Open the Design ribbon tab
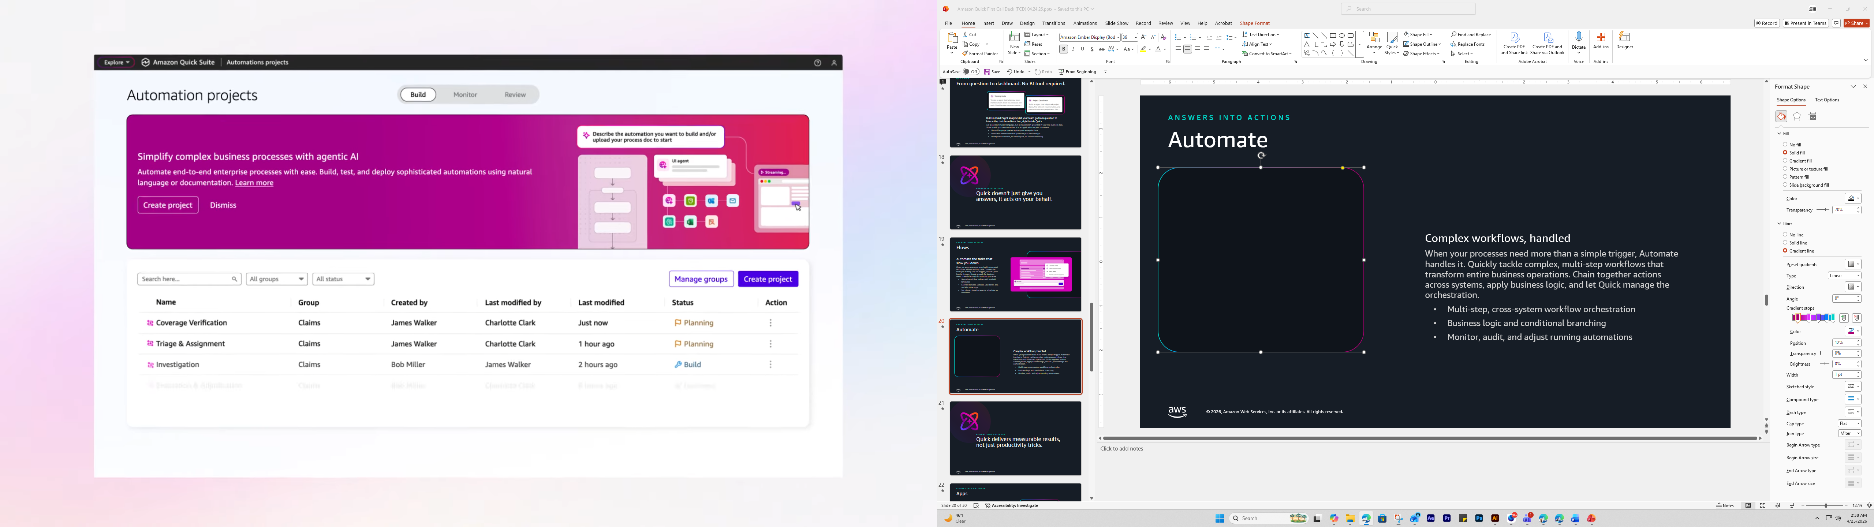This screenshot has height=527, width=1874. (x=1027, y=23)
